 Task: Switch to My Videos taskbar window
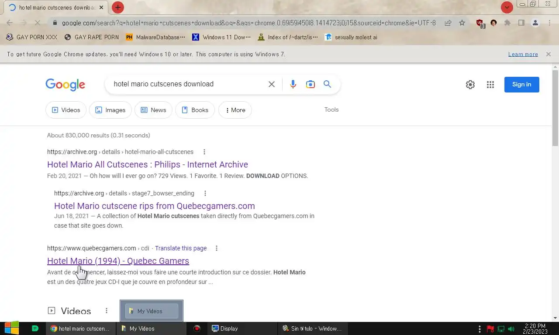[151, 328]
